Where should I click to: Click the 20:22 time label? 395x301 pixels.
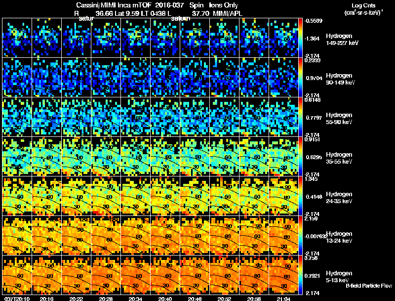click(77, 299)
